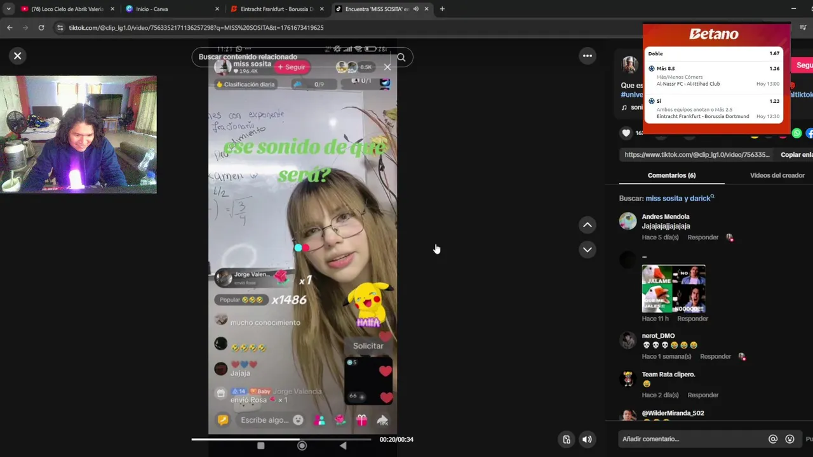Open the Andres Mendola username

tap(665, 216)
